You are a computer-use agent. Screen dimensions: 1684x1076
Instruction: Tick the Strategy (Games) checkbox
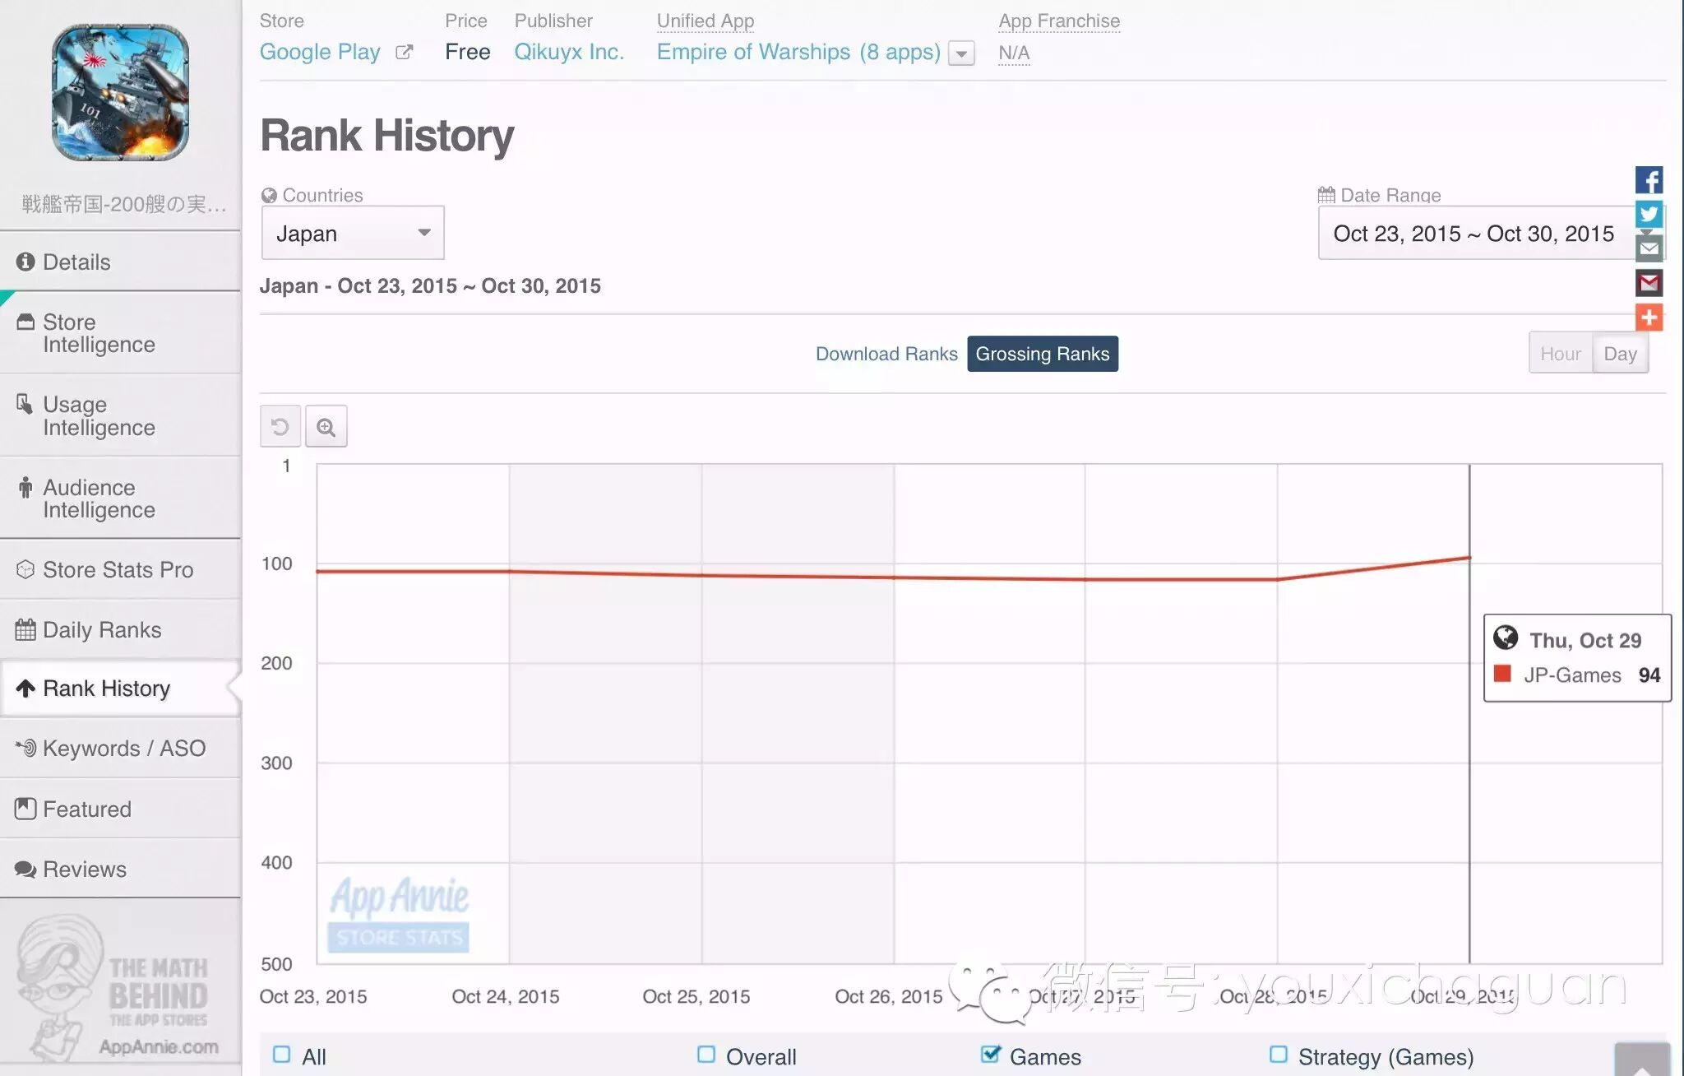tap(1278, 1055)
